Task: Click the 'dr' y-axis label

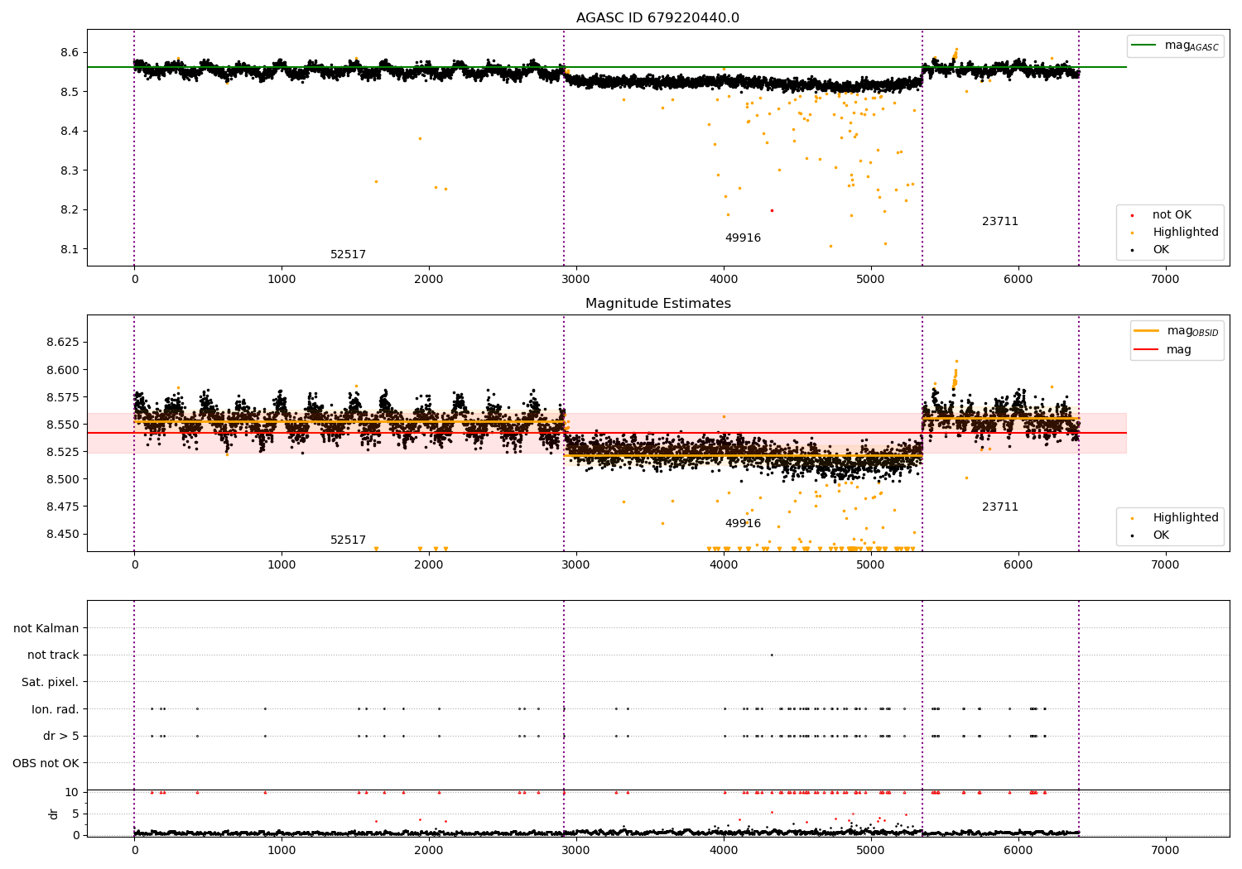Action: pos(54,814)
